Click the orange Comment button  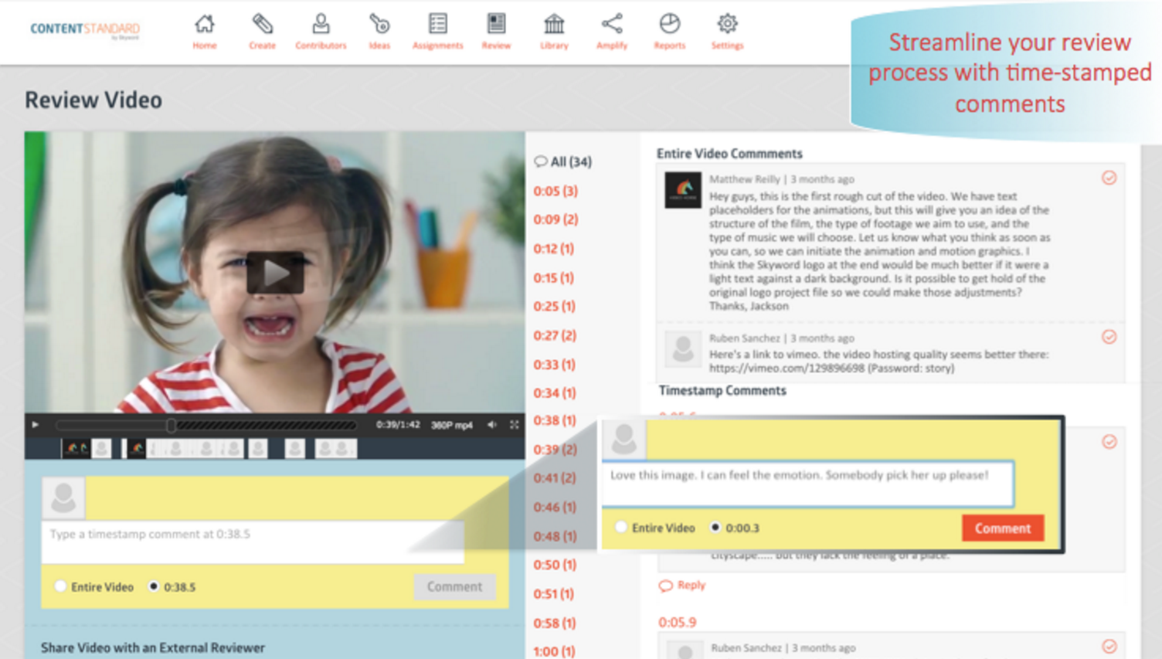point(1003,528)
